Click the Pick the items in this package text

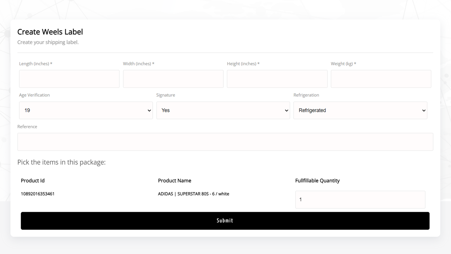tap(61, 162)
